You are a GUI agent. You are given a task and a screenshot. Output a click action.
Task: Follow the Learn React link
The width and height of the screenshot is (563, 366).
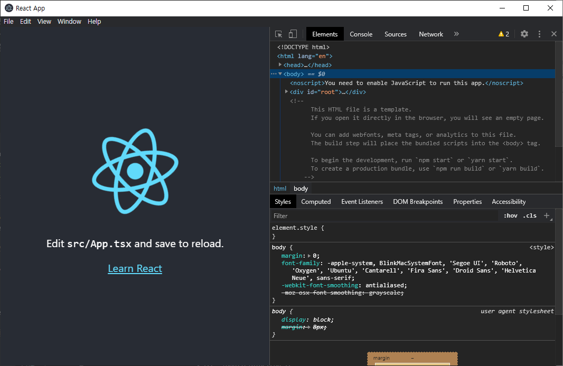pyautogui.click(x=135, y=268)
